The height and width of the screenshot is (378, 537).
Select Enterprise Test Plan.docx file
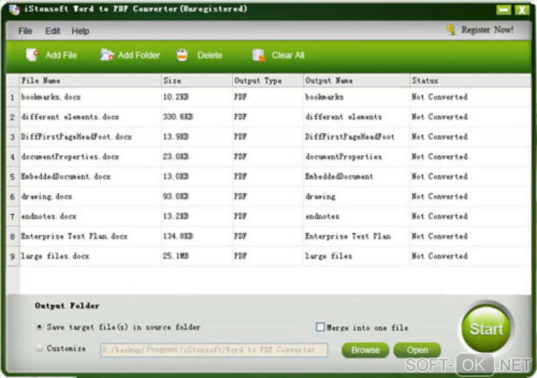coord(74,236)
